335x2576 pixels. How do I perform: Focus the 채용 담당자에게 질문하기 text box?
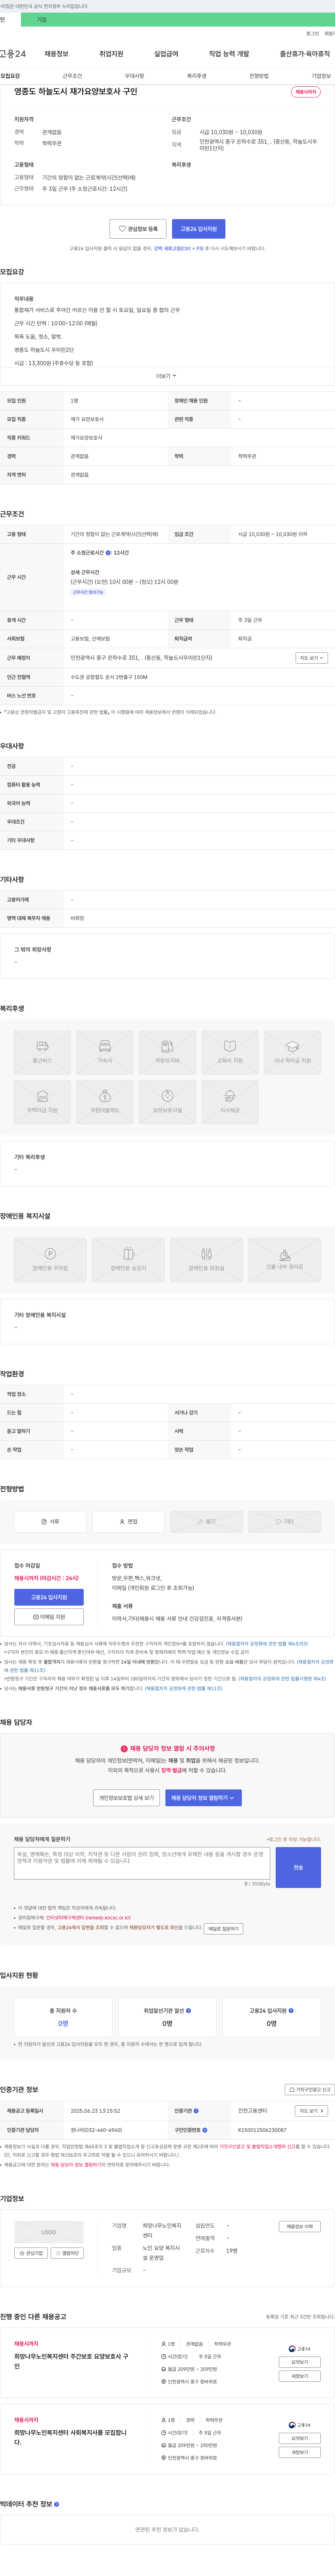pyautogui.click(x=142, y=1863)
